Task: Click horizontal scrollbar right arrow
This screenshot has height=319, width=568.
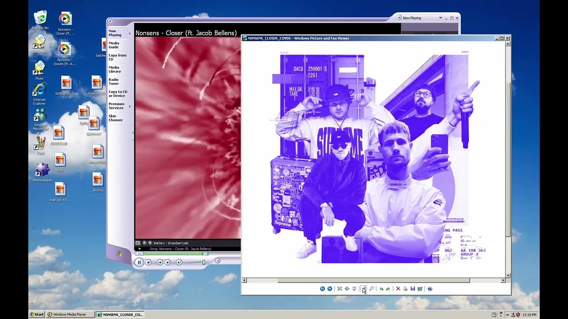Action: point(503,280)
